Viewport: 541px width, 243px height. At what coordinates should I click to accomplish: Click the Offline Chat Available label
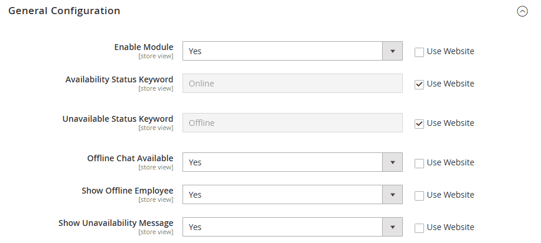(130, 158)
